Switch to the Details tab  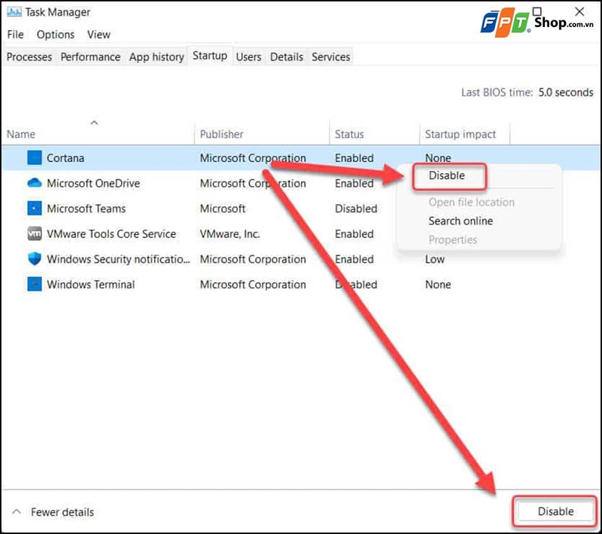point(287,56)
